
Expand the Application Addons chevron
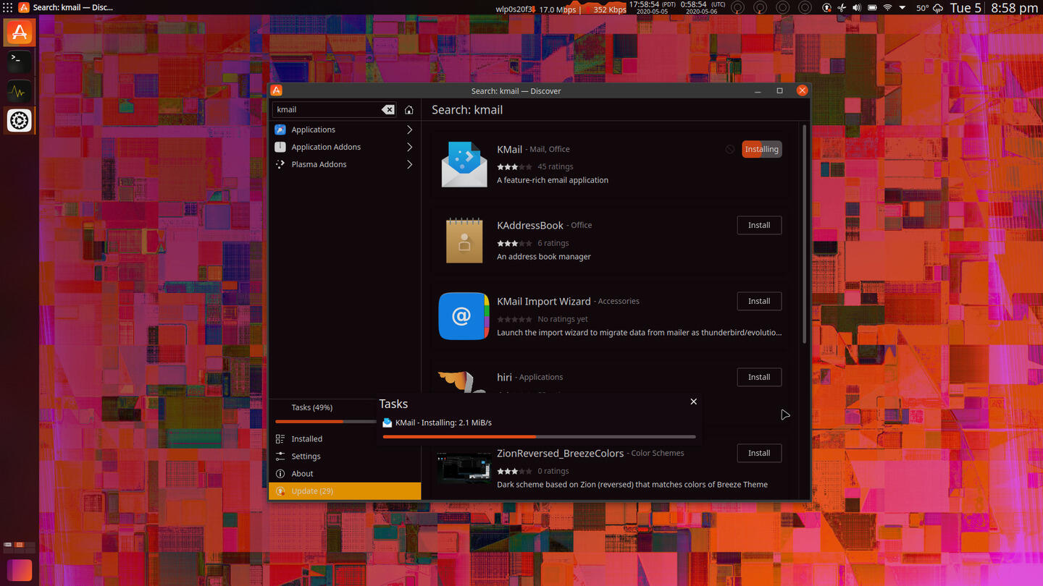pyautogui.click(x=409, y=147)
